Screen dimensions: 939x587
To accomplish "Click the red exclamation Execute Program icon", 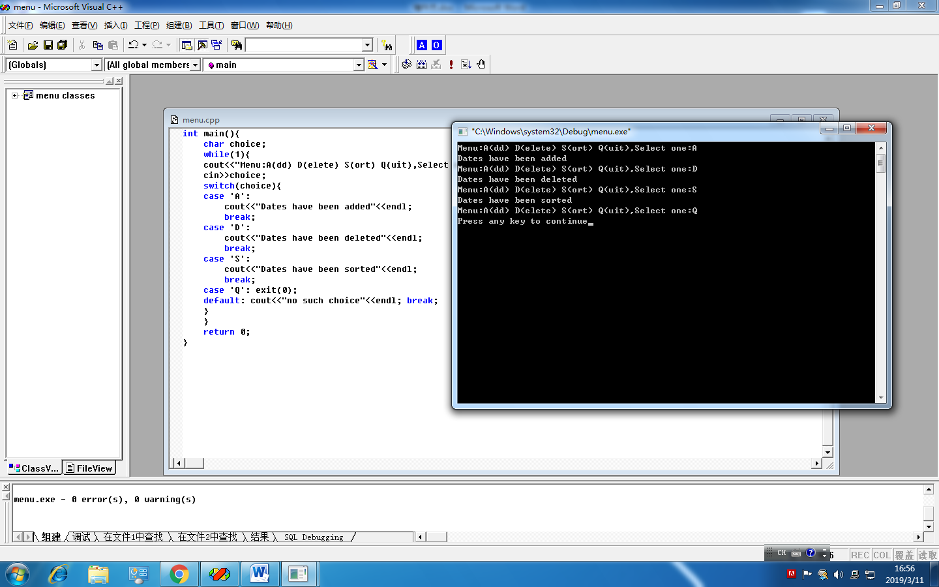I will 451,65.
